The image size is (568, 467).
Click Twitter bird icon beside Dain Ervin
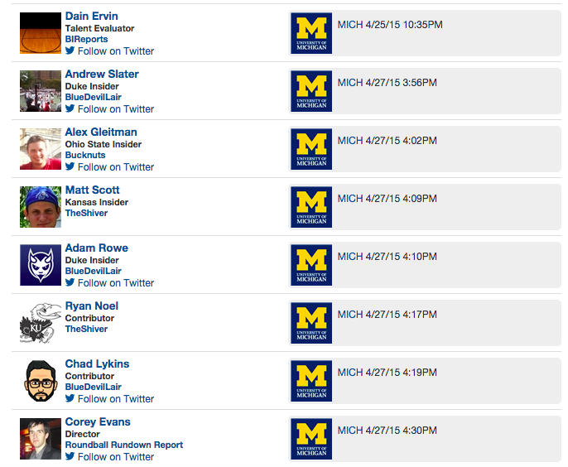coord(70,51)
